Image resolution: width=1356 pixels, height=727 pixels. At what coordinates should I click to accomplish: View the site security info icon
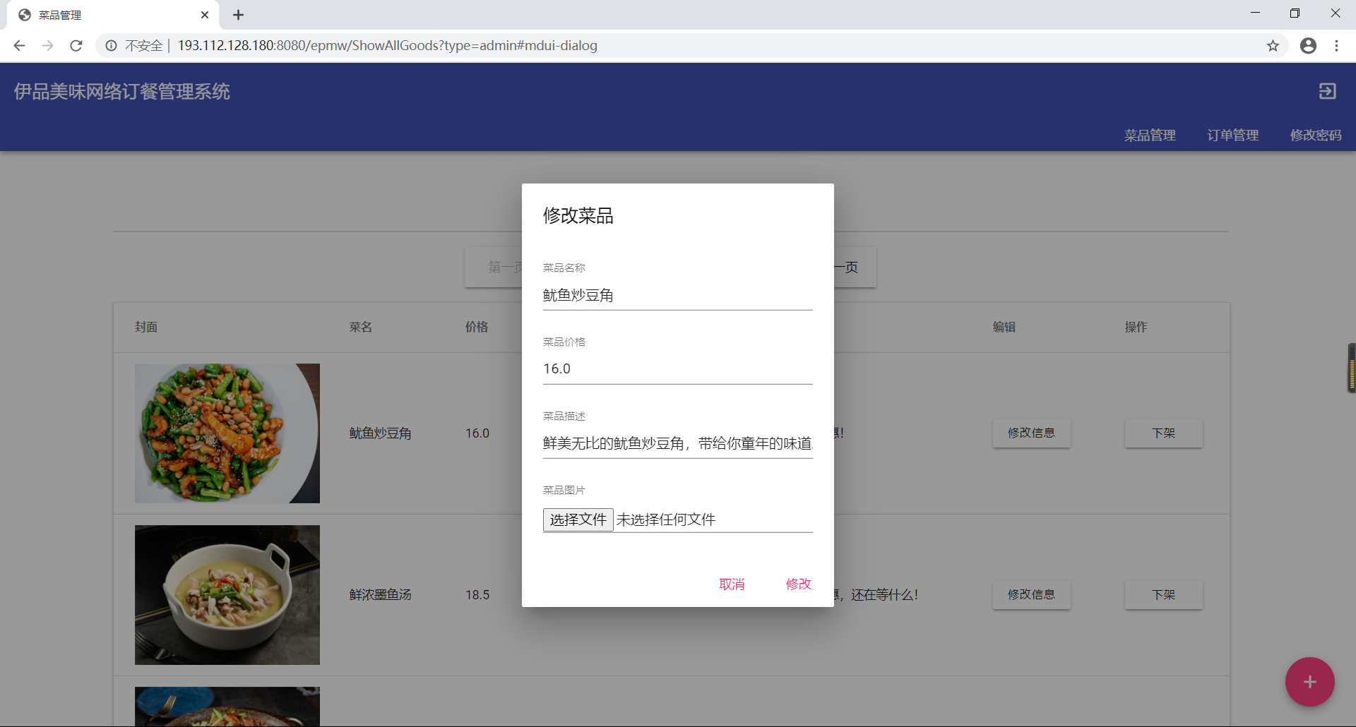pyautogui.click(x=111, y=45)
